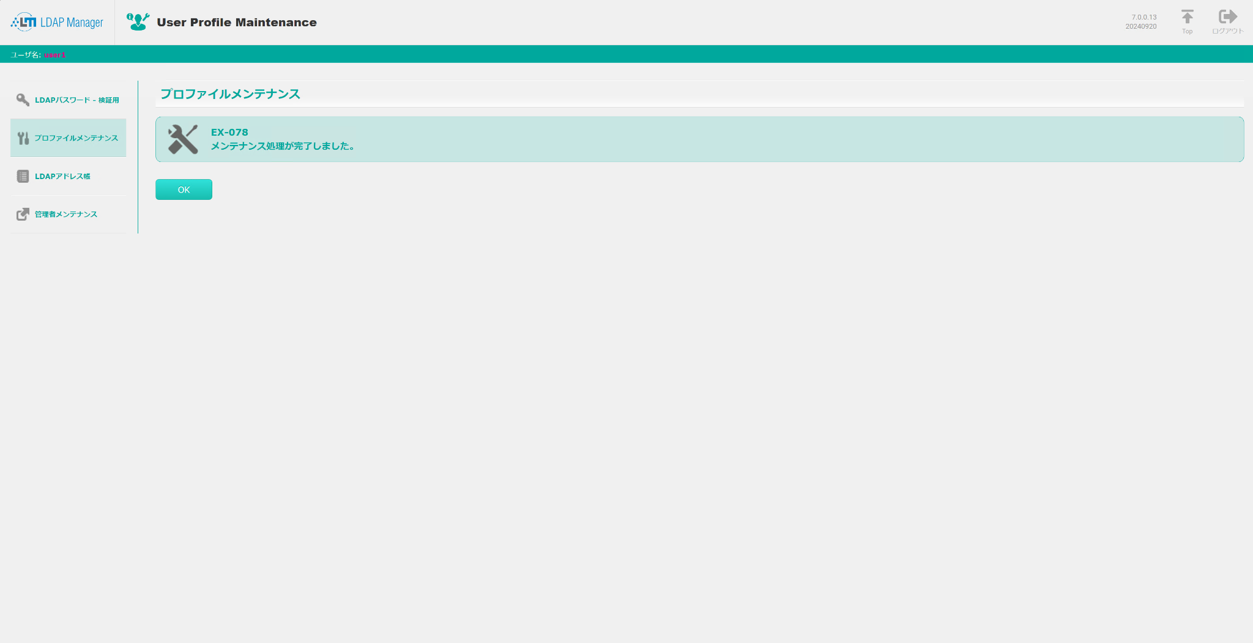Click the User Profile Maintenance header icon

pos(138,22)
